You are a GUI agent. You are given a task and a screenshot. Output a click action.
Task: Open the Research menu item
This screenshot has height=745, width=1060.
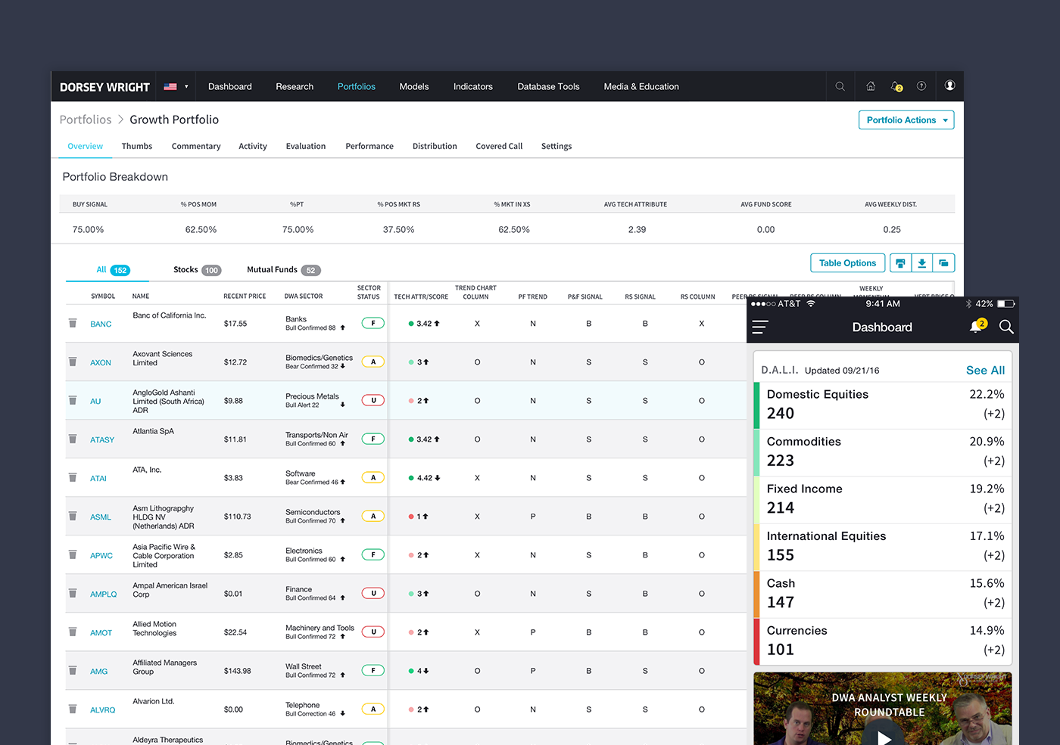[295, 87]
